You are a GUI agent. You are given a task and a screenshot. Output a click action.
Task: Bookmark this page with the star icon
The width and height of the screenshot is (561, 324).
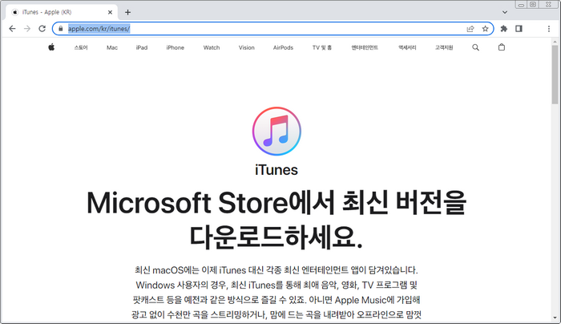point(485,29)
